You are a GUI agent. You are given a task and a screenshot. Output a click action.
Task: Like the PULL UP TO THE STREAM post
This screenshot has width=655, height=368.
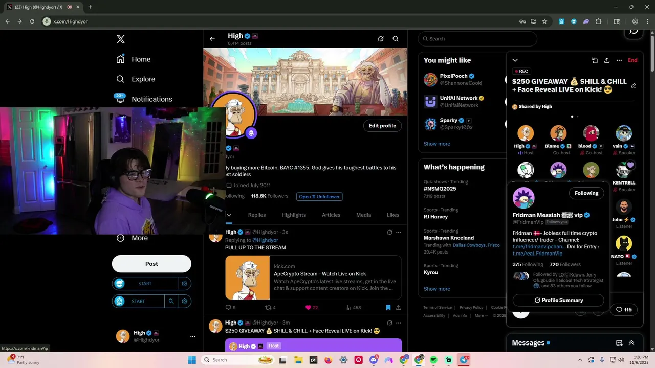[312, 308]
